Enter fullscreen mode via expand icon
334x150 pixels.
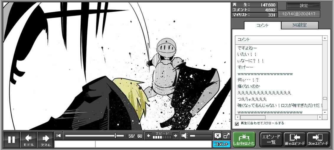(x=226, y=136)
